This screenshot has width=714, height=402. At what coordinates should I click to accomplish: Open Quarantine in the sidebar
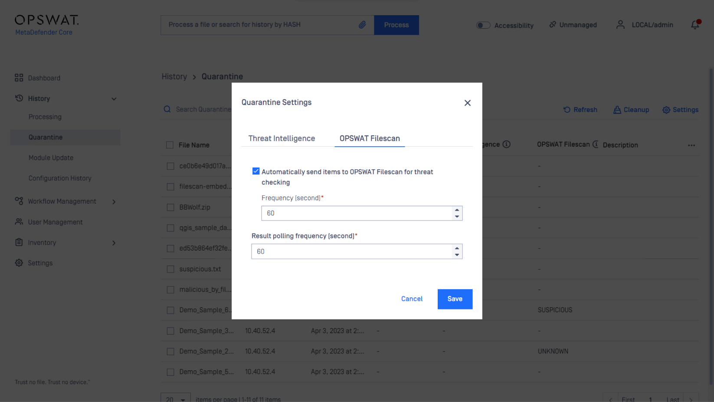pos(65,137)
